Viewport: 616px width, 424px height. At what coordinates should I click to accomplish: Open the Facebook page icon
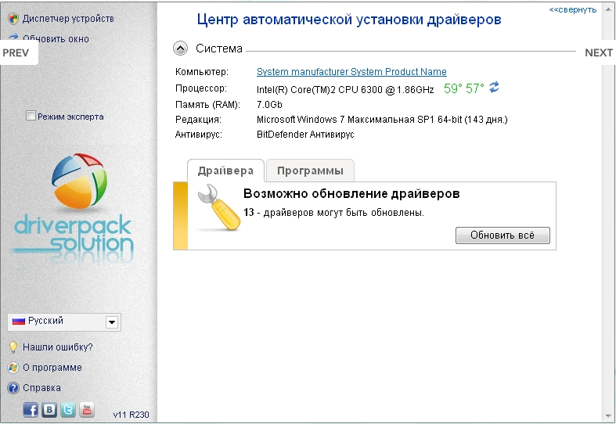(31, 410)
